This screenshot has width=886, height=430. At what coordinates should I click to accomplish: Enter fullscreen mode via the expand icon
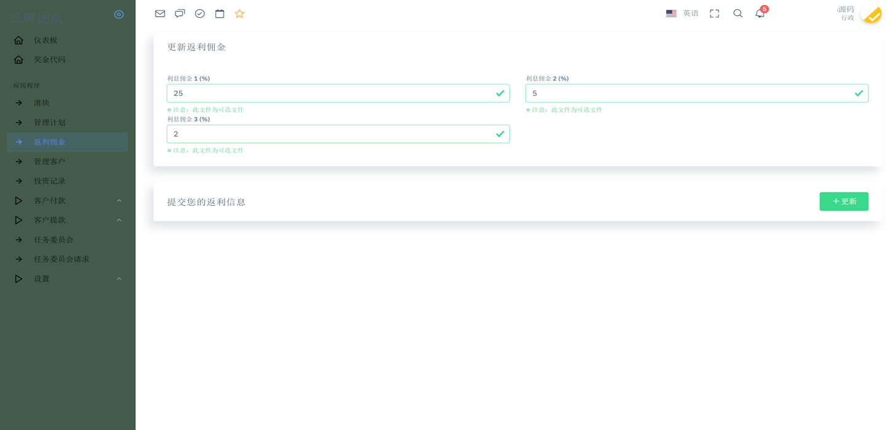[x=714, y=14]
